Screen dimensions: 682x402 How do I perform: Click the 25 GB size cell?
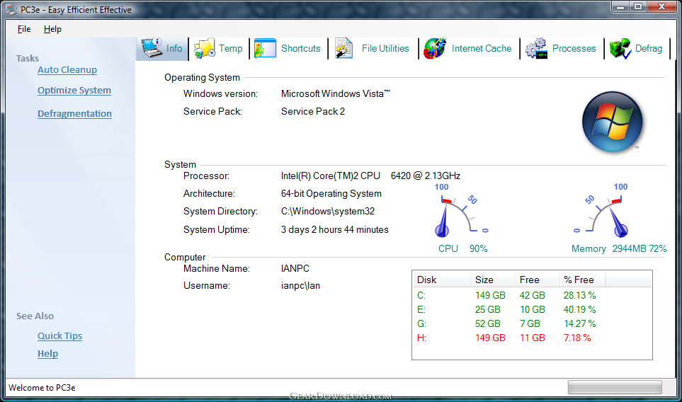coord(487,309)
